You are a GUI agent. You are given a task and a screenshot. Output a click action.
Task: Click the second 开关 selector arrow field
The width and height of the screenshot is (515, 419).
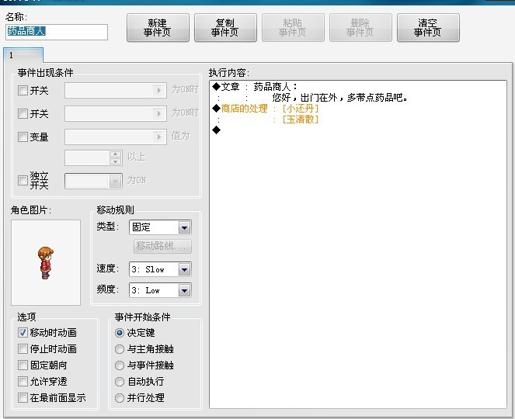pyautogui.click(x=116, y=113)
